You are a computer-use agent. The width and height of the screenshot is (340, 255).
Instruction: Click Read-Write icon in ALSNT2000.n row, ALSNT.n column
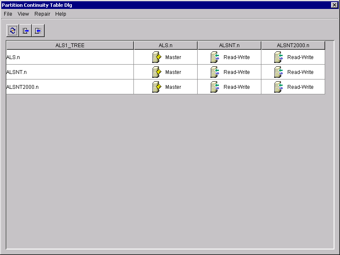tap(215, 87)
